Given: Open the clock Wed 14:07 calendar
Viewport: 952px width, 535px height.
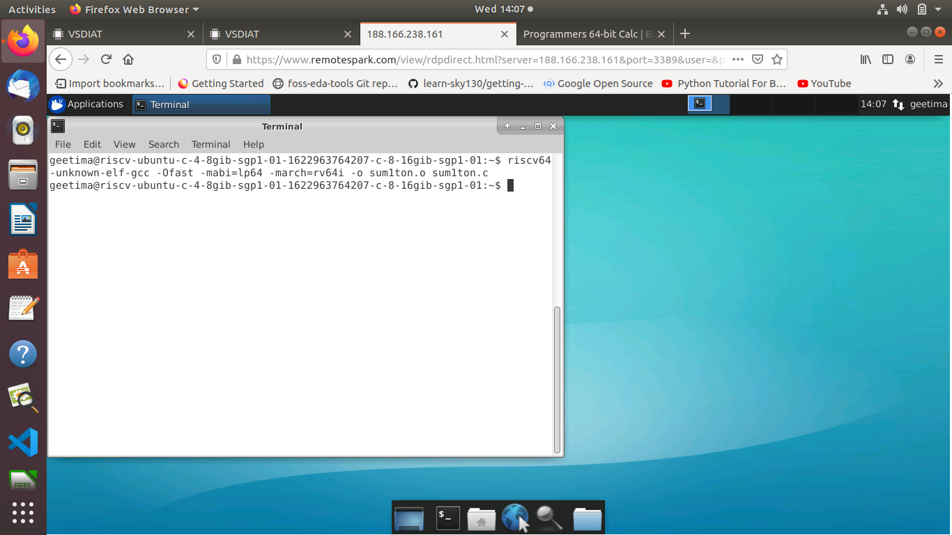Looking at the screenshot, I should coord(504,10).
